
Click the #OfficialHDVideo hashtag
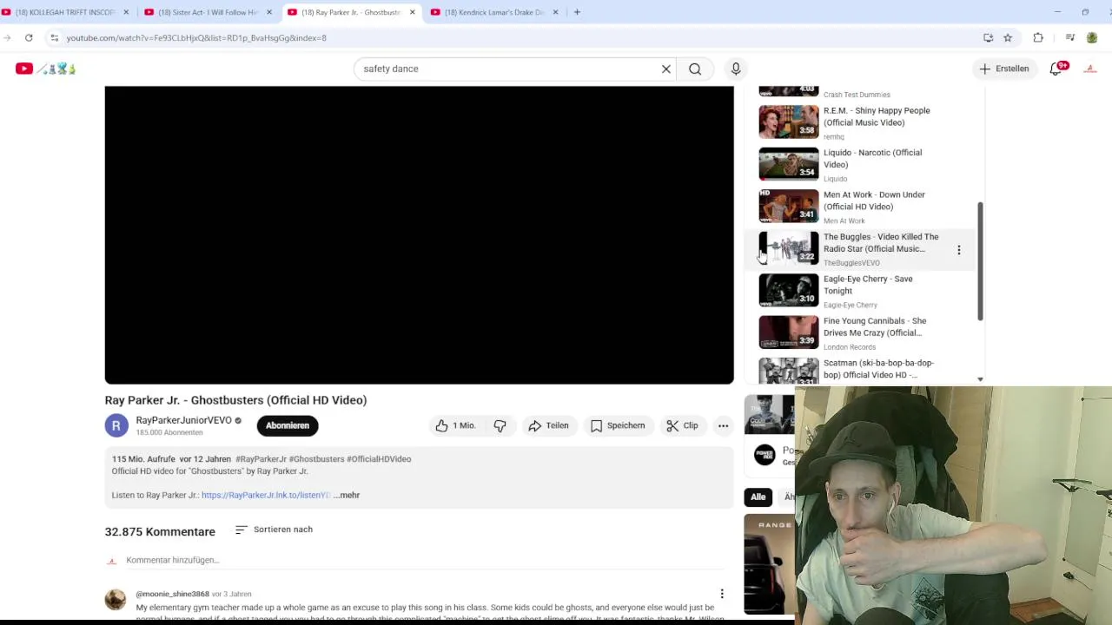click(379, 459)
